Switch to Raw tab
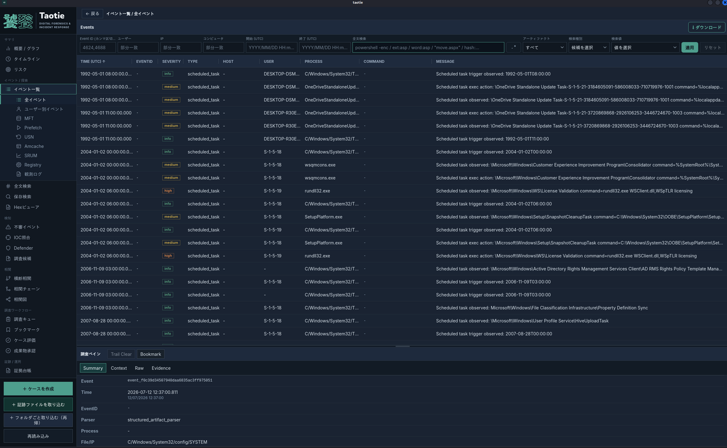 tap(139, 368)
